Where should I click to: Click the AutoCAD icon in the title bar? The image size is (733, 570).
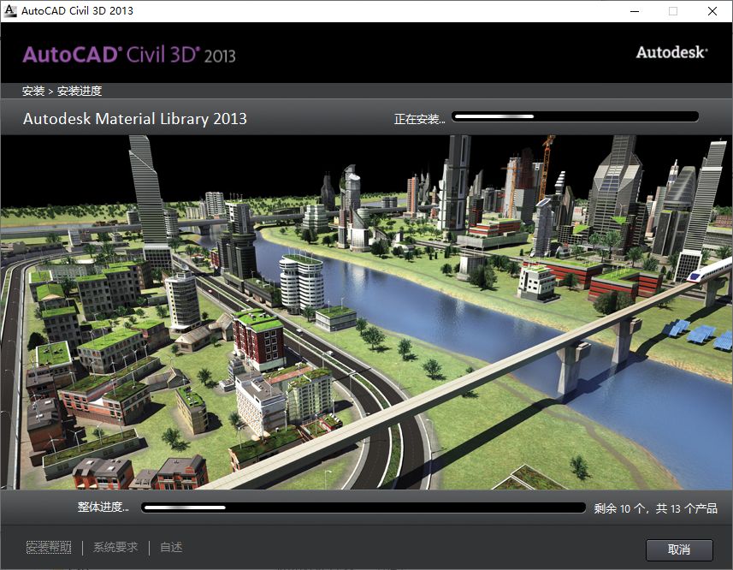(12, 11)
